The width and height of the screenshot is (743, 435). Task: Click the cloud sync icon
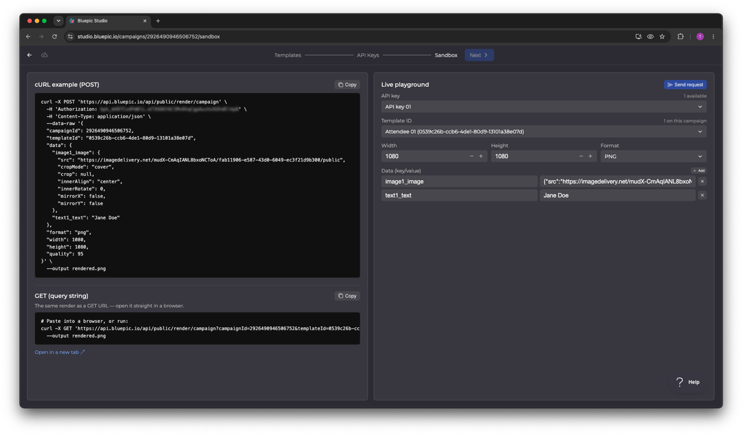44,55
